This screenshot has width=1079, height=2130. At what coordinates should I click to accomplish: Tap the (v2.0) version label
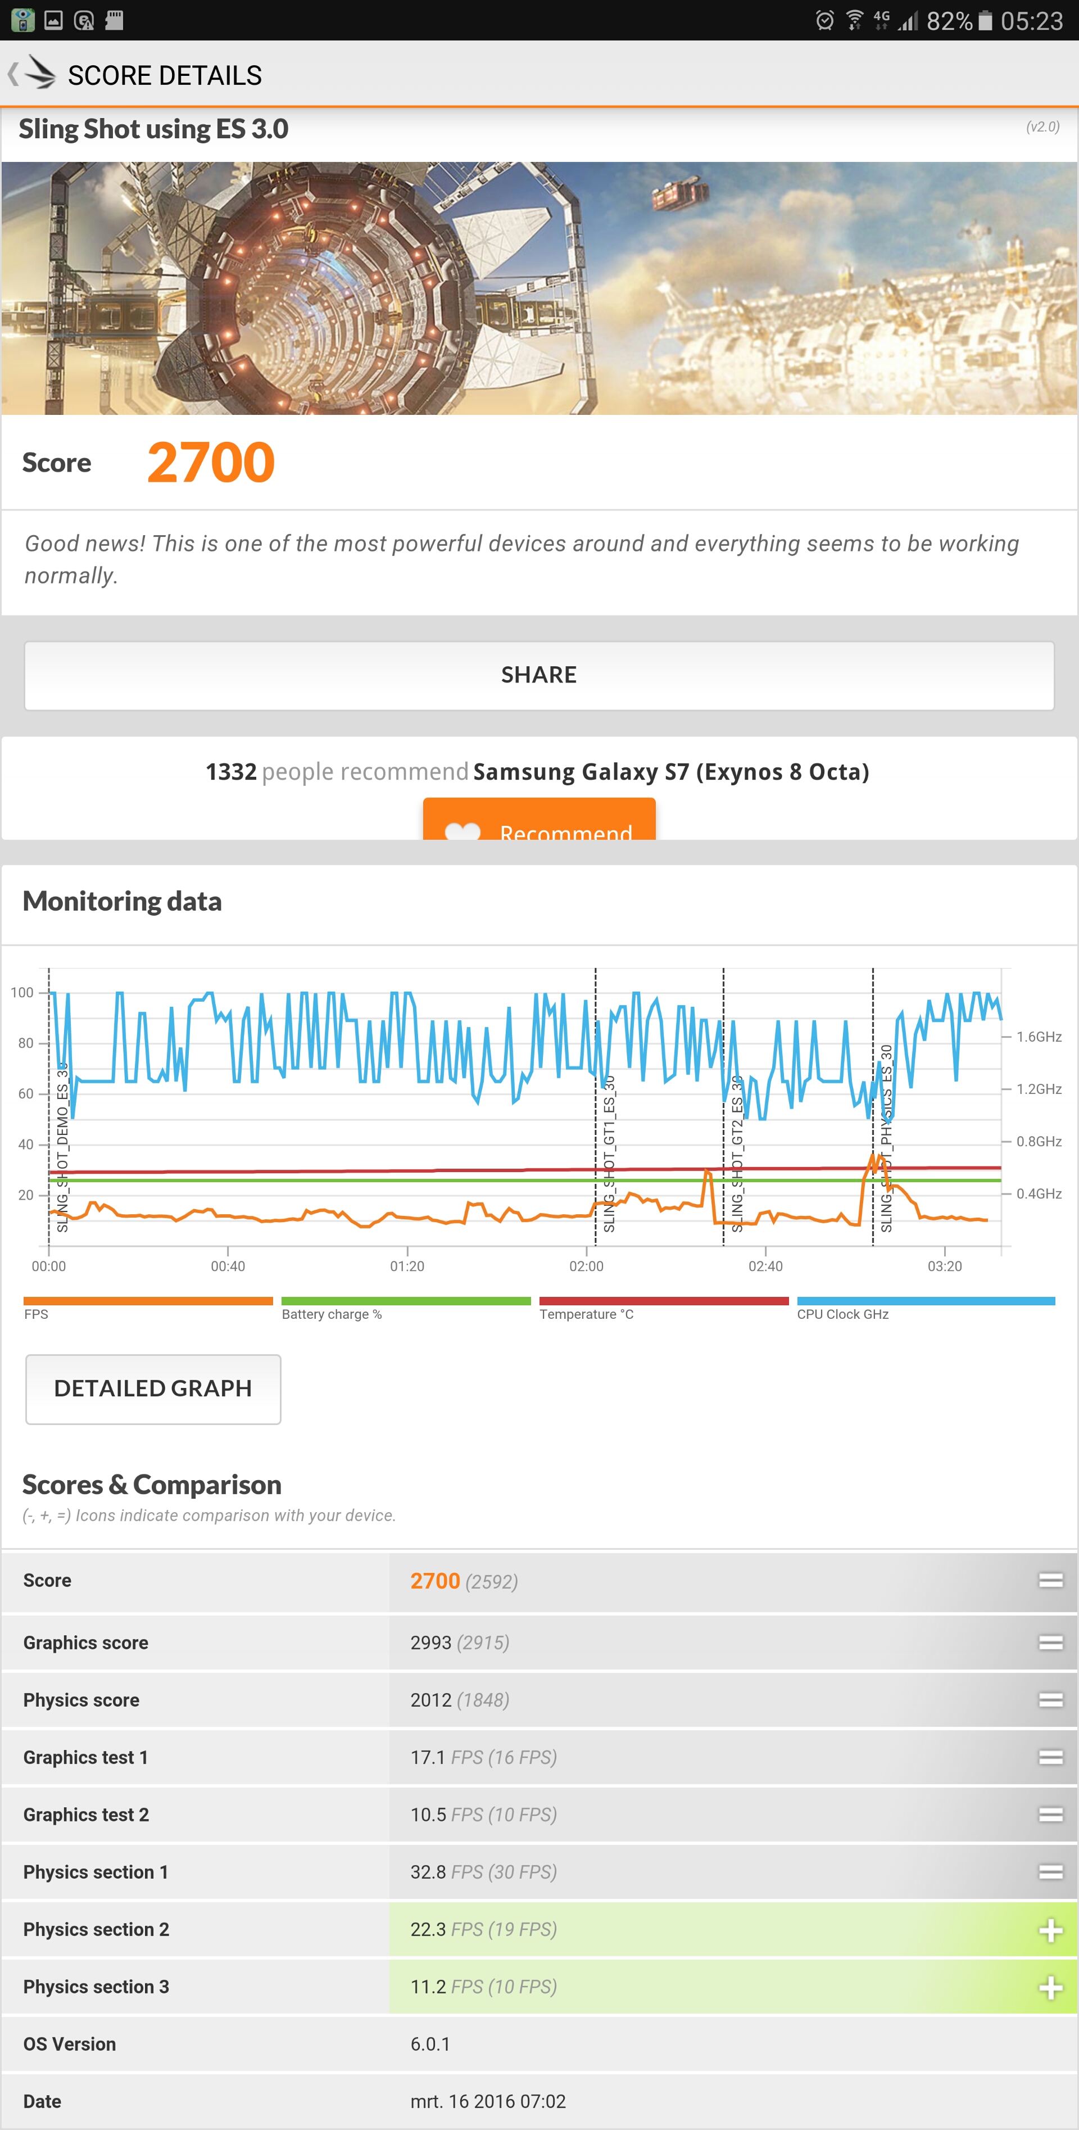1042,126
